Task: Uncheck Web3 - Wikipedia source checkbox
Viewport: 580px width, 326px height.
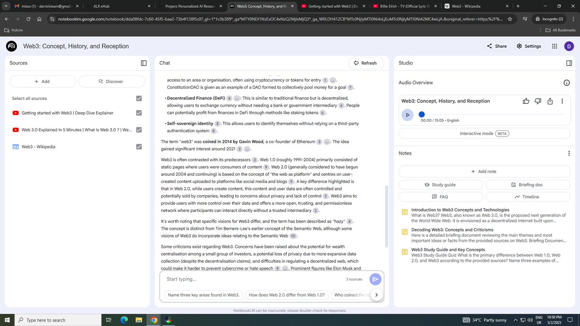Action: 139,146
